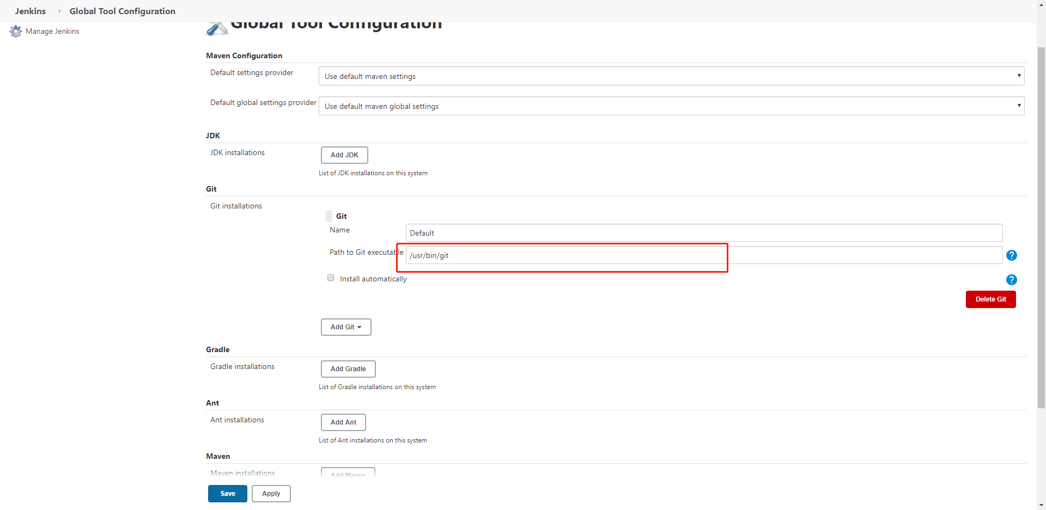
Task: Focus the Path to Git executable field
Action: 704,255
